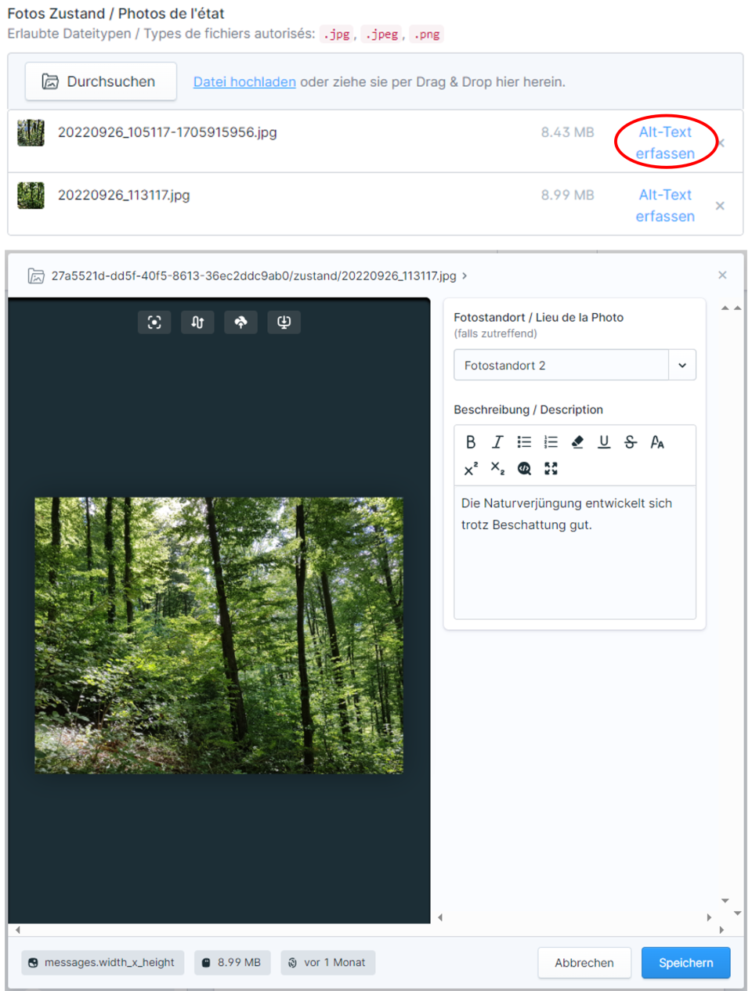Image resolution: width=752 pixels, height=991 pixels.
Task: Toggle strikethrough in the description editor
Action: (631, 442)
